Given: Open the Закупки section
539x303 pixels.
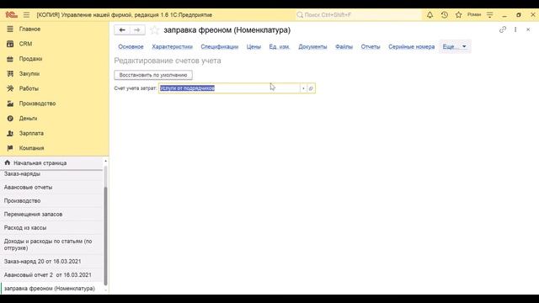Looking at the screenshot, I should pyautogui.click(x=29, y=73).
